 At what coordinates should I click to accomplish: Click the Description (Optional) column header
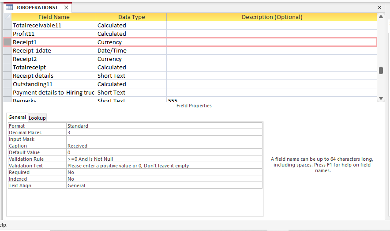(272, 17)
